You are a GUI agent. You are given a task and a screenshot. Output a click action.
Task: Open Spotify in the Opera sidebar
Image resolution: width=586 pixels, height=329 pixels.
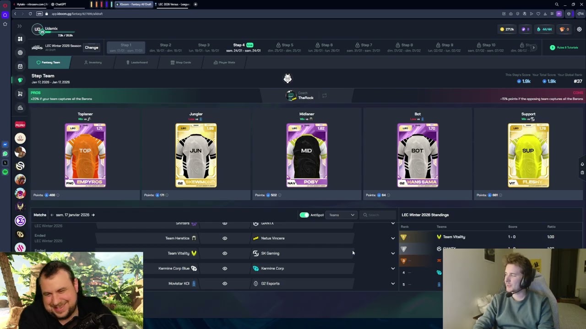pos(5,172)
